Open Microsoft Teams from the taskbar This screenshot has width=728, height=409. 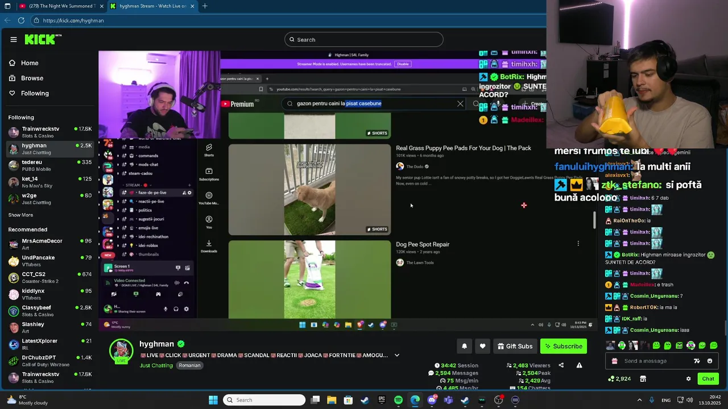point(448,400)
